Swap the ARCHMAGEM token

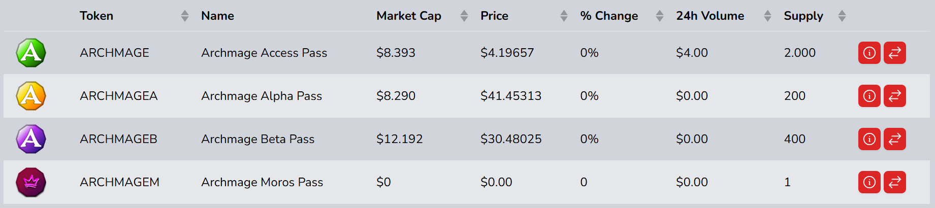coord(894,182)
